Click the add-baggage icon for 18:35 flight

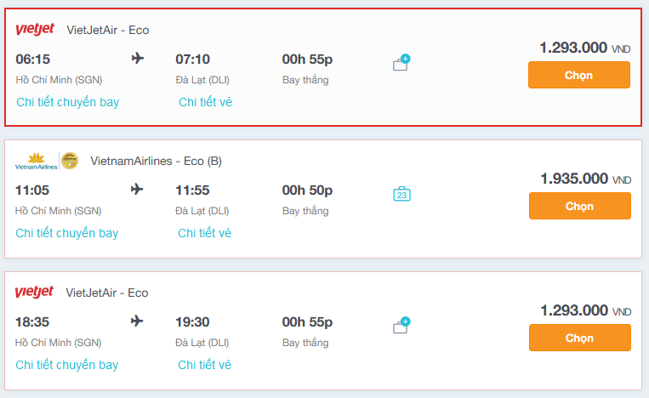pyautogui.click(x=401, y=325)
